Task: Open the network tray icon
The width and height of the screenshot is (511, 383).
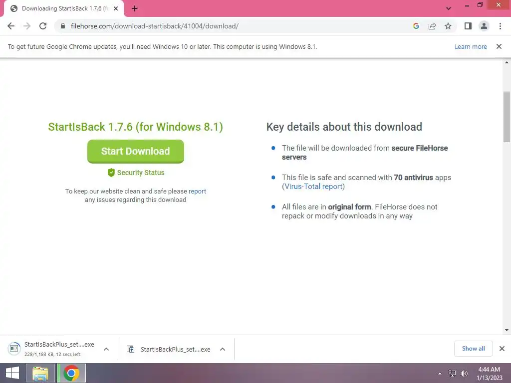Action: (x=452, y=374)
